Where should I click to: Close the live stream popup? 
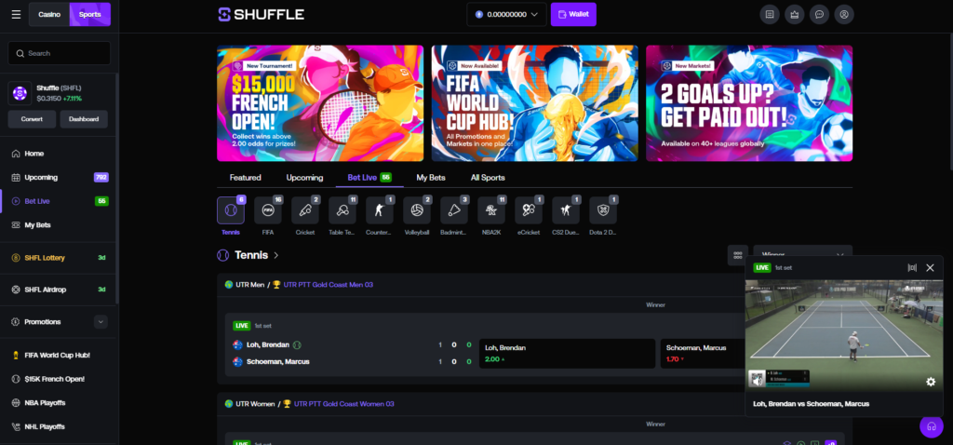(930, 267)
